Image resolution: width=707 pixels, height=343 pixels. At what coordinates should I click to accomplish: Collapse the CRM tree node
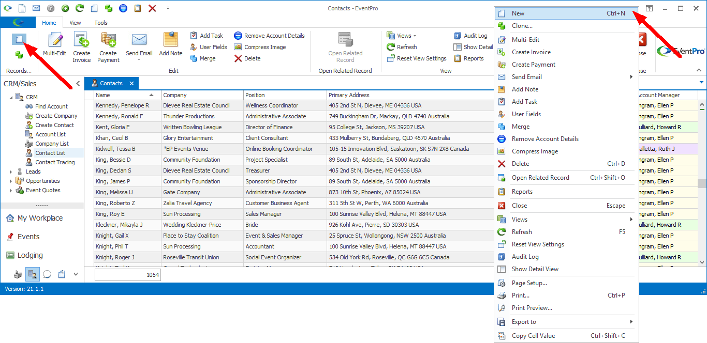[x=11, y=97]
